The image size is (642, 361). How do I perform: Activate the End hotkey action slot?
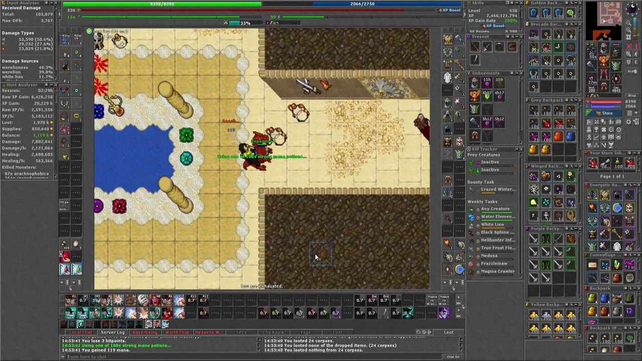(x=384, y=300)
